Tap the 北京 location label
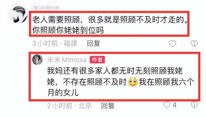The width and height of the screenshot is (206, 118). 85,106
